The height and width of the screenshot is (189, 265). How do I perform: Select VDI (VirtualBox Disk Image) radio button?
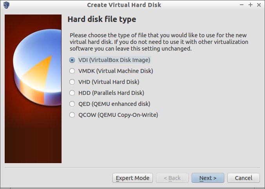72,60
